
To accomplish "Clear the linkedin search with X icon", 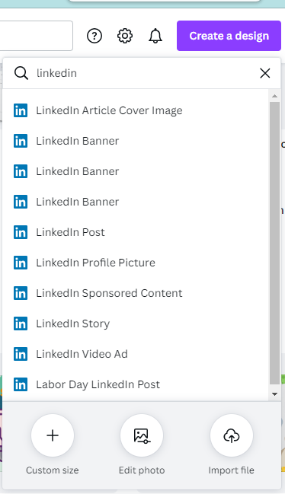I will click(x=265, y=73).
